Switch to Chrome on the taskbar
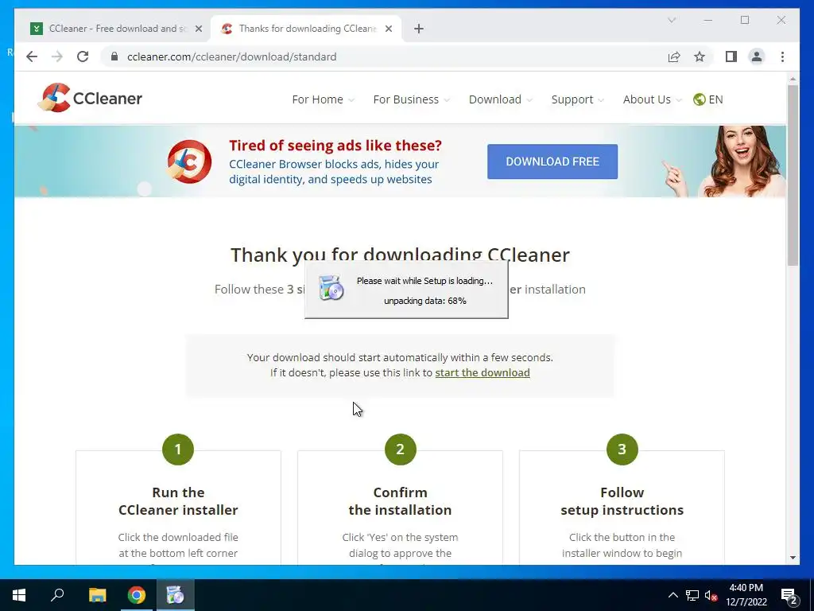 pos(137,595)
